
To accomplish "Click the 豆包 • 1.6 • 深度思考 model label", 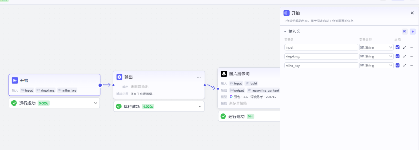I will (255, 97).
